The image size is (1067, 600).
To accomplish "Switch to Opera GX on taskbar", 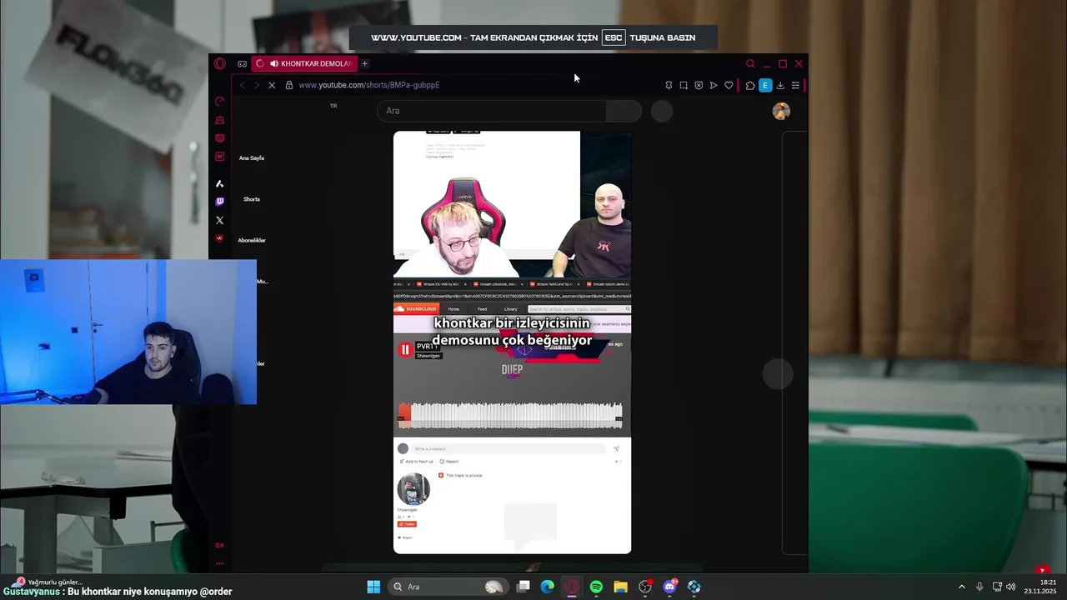I will pyautogui.click(x=572, y=587).
